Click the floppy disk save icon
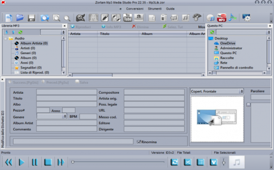Screen dimensions: 274x170 pos(31,18)
